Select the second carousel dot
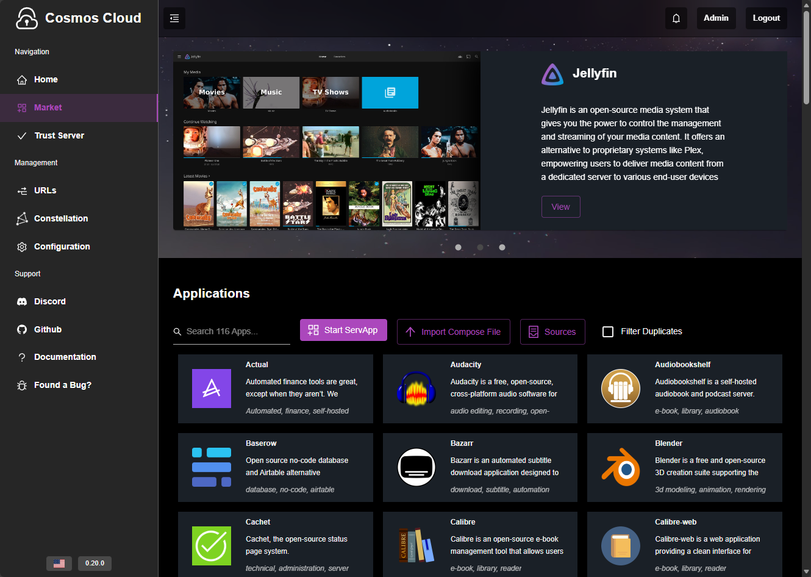 [481, 247]
